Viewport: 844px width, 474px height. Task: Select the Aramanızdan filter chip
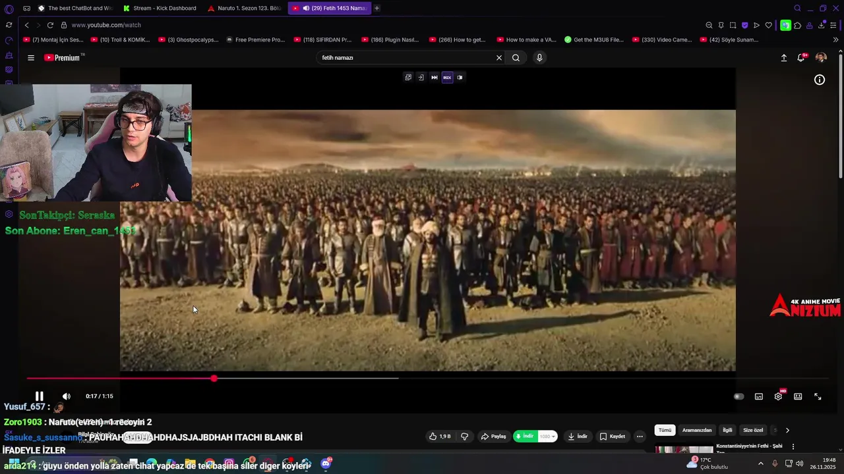[697, 430]
